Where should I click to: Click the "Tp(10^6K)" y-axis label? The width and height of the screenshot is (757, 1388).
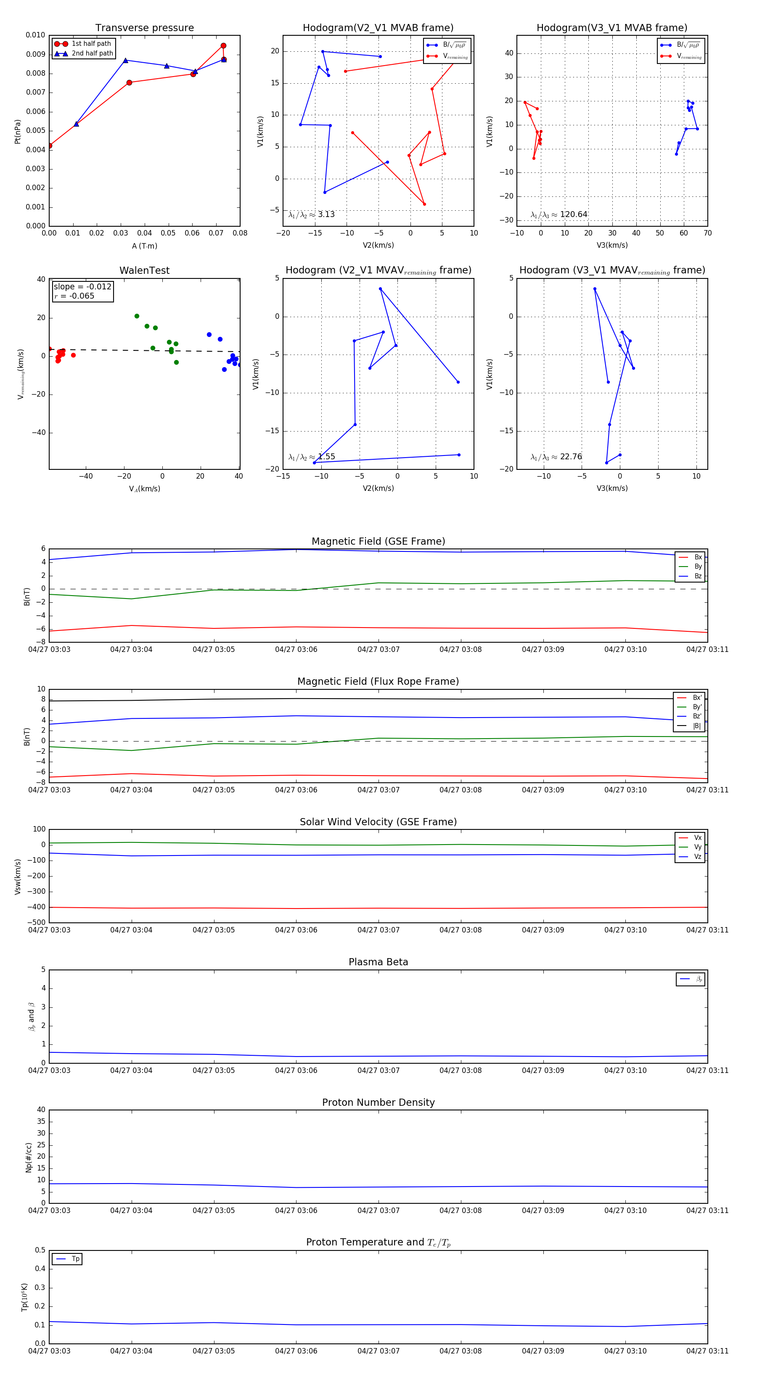[x=24, y=1297]
